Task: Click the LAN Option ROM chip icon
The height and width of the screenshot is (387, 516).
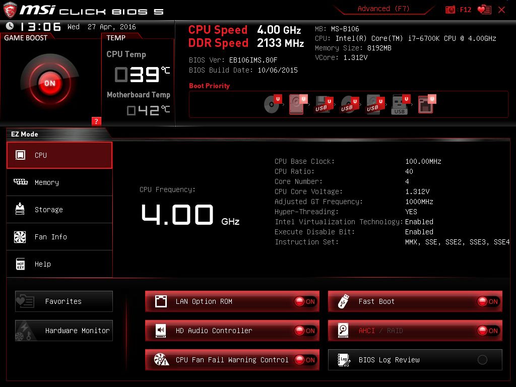Action: click(161, 301)
